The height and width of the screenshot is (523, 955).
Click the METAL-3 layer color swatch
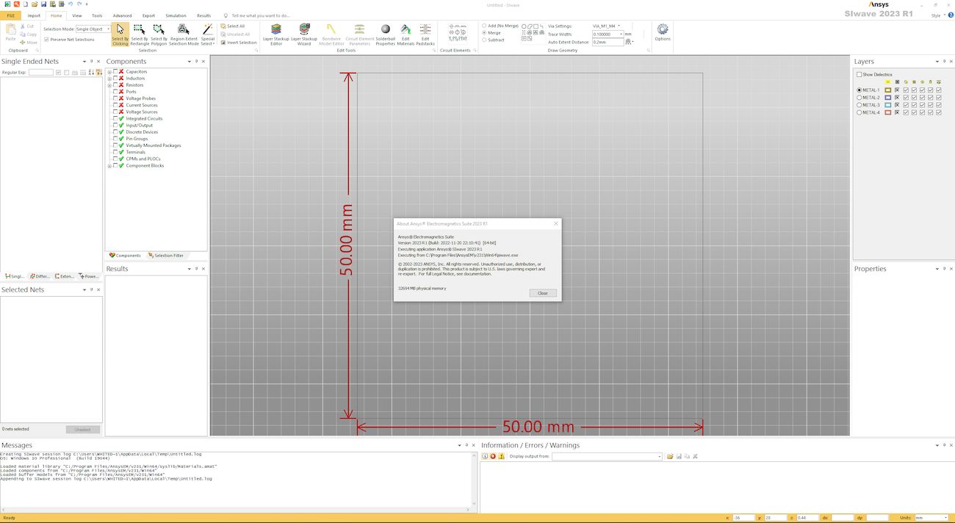click(x=887, y=105)
